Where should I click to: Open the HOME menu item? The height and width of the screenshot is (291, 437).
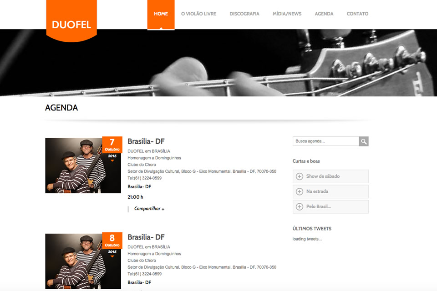tap(161, 14)
